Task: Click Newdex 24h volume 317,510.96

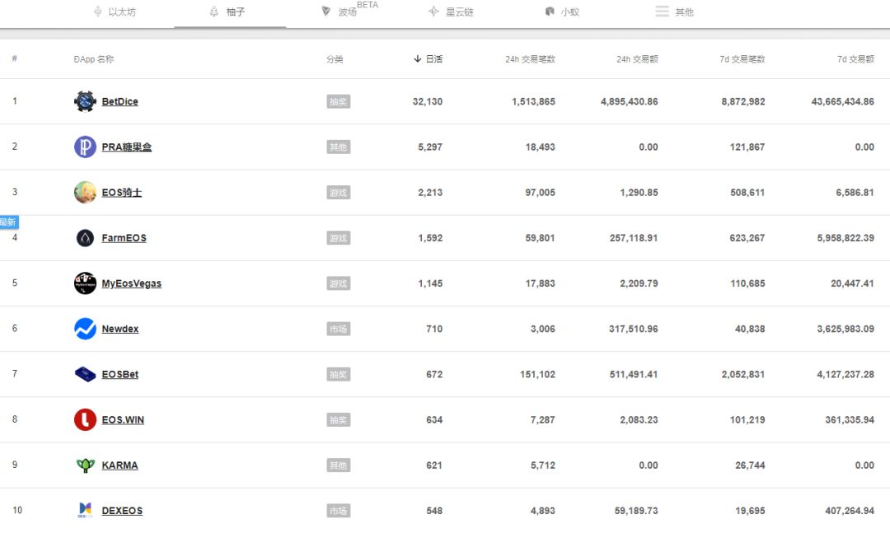Action: pos(634,329)
